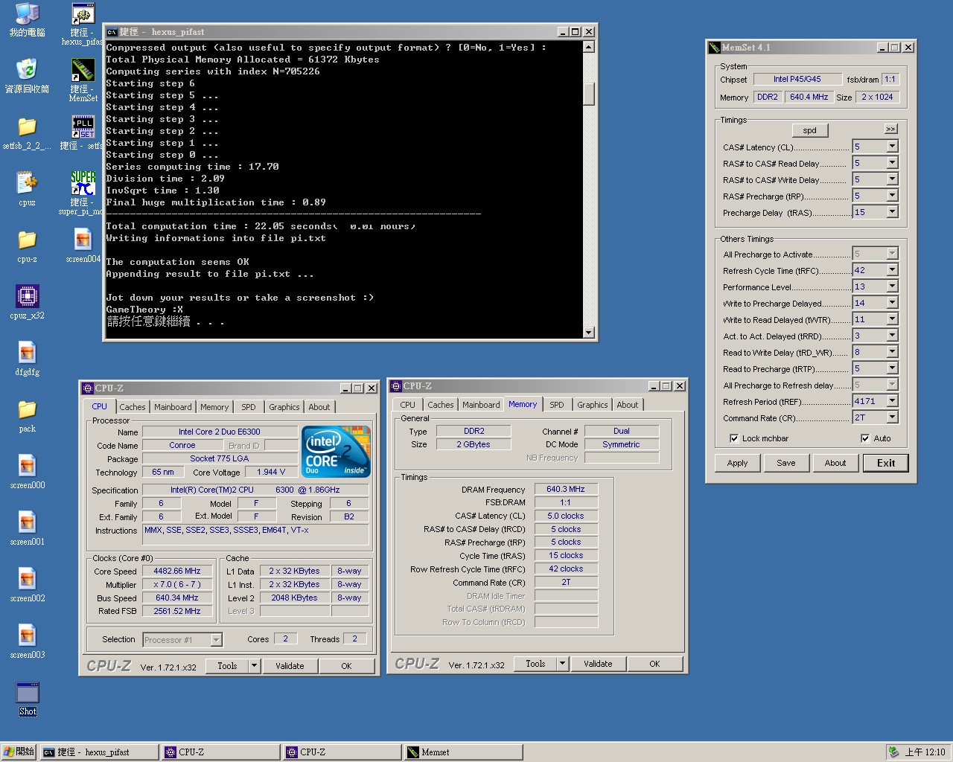This screenshot has width=953, height=762.
Task: Click the MemSet 4.1 title bar icon
Action: point(715,47)
